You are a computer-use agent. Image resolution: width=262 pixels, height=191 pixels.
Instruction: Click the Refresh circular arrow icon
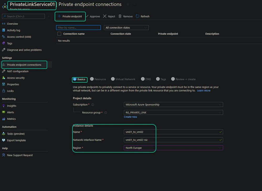coord(137,16)
